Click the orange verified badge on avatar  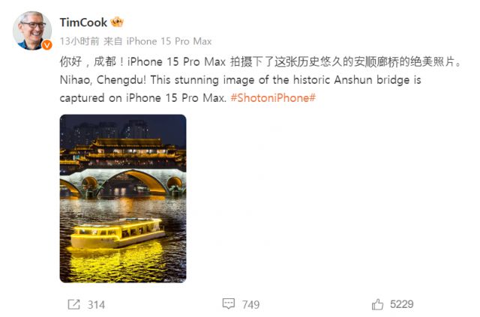46,45
